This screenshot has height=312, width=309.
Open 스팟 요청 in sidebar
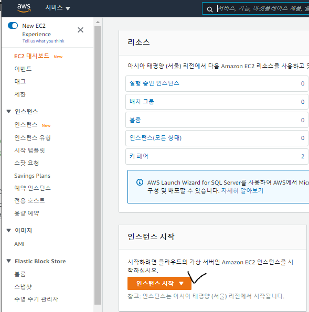click(26, 163)
